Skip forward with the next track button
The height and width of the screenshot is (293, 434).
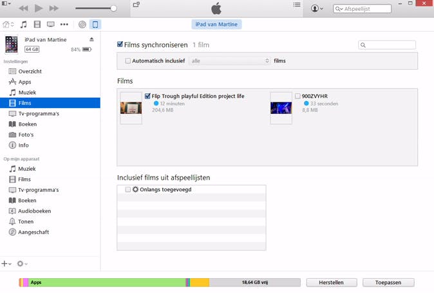point(53,8)
